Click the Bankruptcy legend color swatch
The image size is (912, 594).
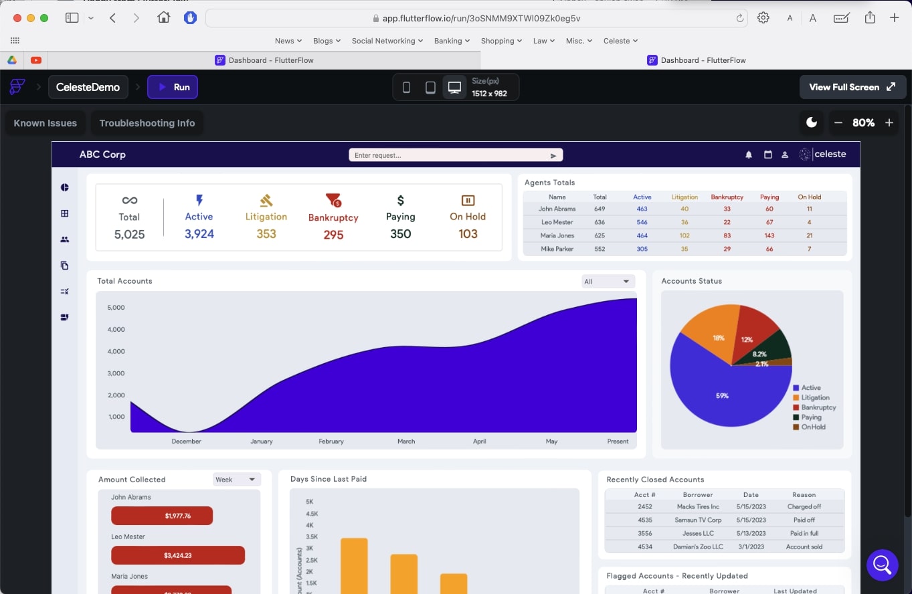796,407
